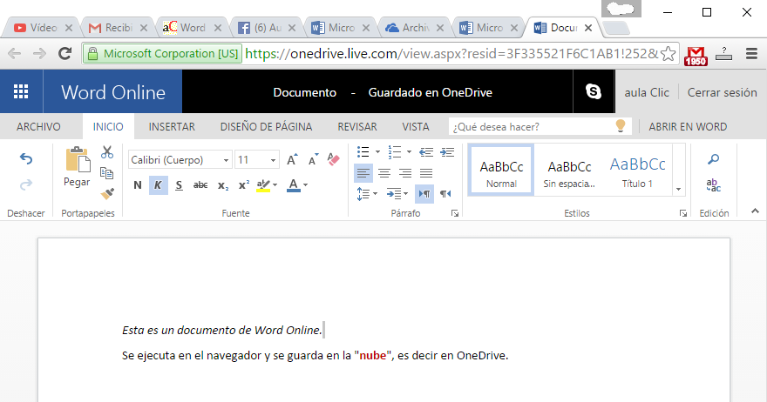This screenshot has height=402, width=767.
Task: Click ABRIR EN WORD button
Action: [x=688, y=126]
